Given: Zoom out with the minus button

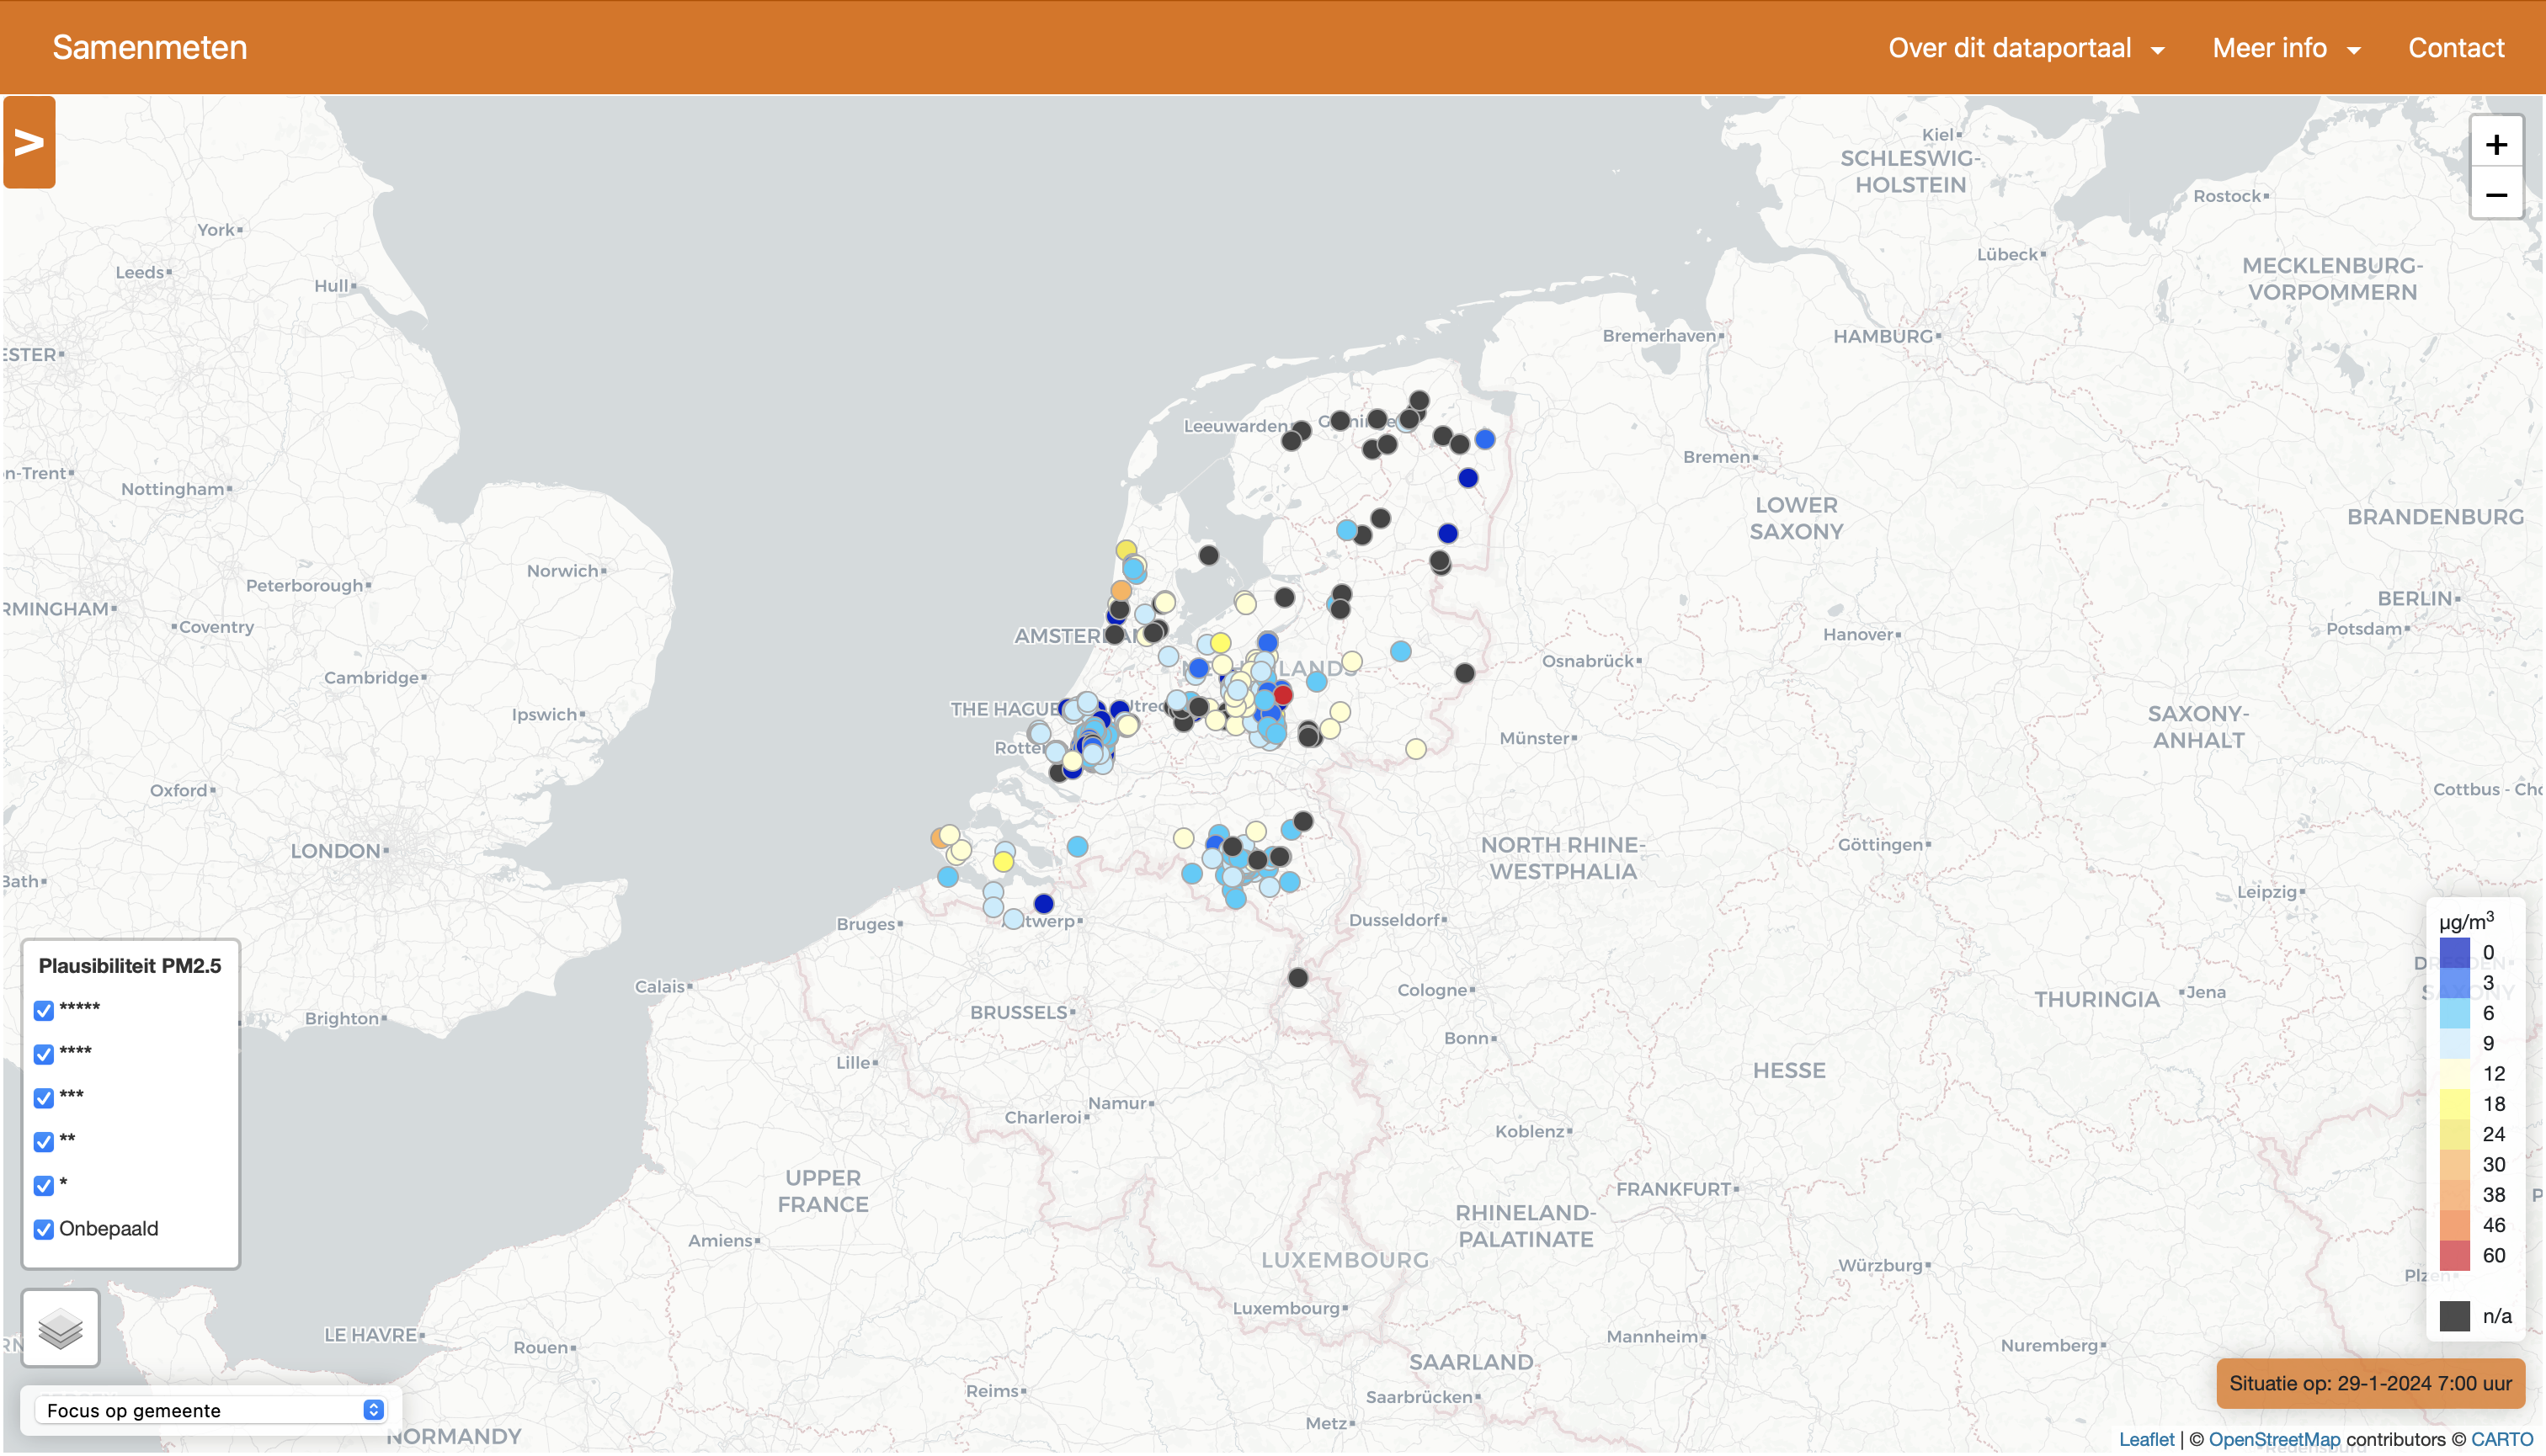Looking at the screenshot, I should coord(2496,196).
